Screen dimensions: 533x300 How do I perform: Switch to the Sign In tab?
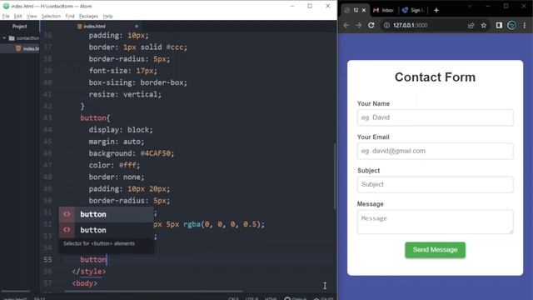coord(413,10)
